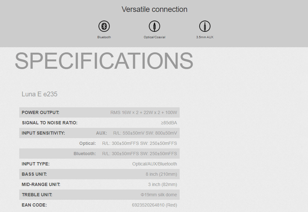Image resolution: width=308 pixels, height=212 pixels.
Task: Click the 3.5mm AUX jack icon
Action: (x=205, y=26)
